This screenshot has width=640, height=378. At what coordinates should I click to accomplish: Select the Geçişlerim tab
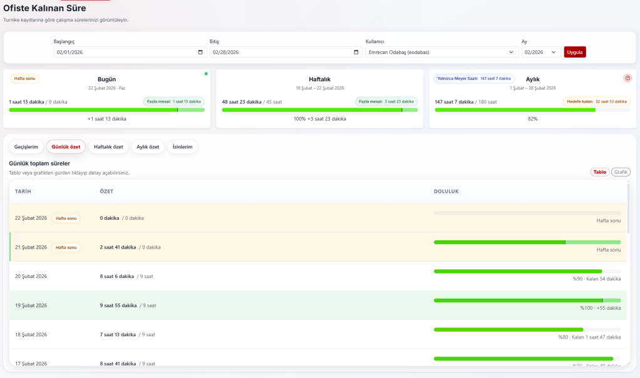[x=26, y=147]
